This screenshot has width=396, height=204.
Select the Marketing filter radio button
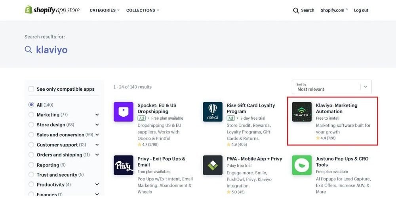31,114
